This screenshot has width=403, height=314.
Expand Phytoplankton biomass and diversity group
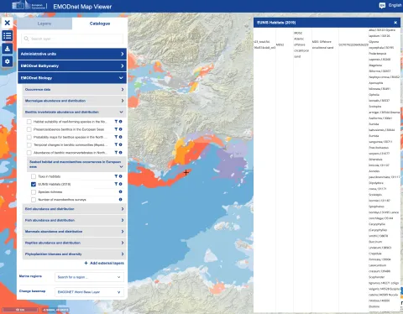coord(75,254)
